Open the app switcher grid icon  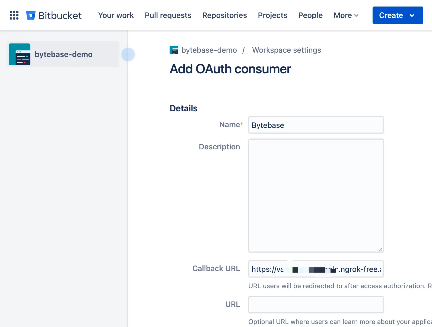(14, 15)
